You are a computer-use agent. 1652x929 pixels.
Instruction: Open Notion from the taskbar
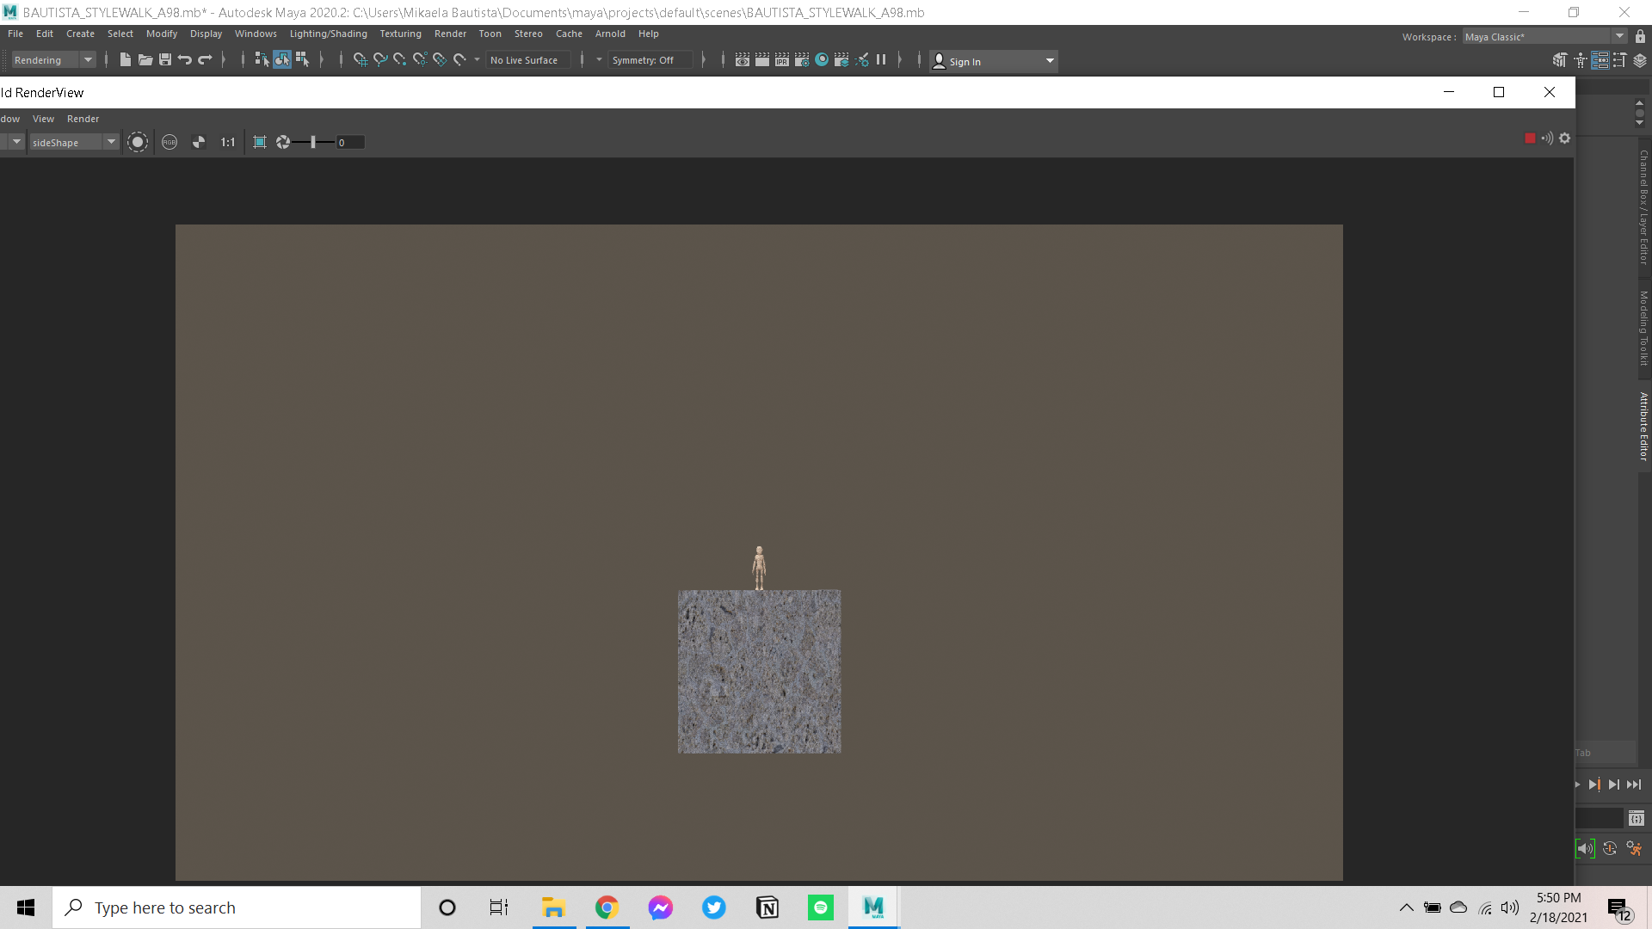tap(767, 907)
